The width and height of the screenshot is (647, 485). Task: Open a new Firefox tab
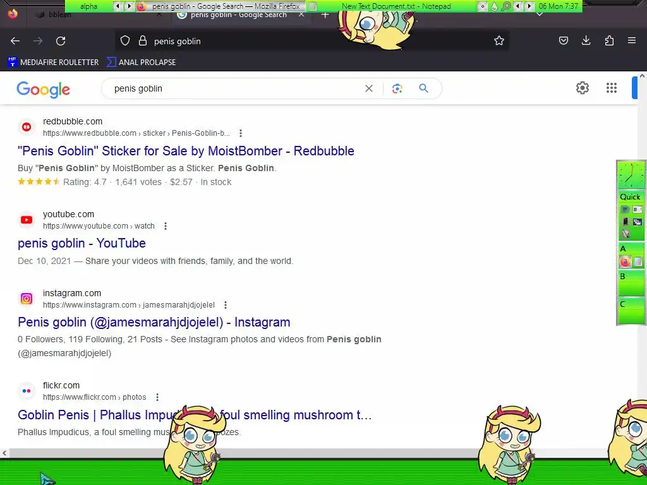tap(325, 15)
